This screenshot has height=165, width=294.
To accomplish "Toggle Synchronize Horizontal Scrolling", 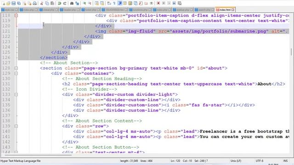I will (102, 3).
